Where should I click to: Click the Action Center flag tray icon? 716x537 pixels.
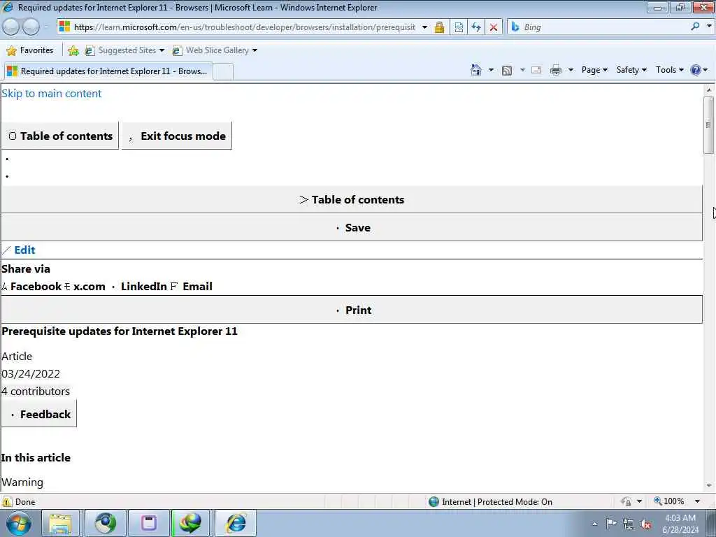tap(611, 524)
